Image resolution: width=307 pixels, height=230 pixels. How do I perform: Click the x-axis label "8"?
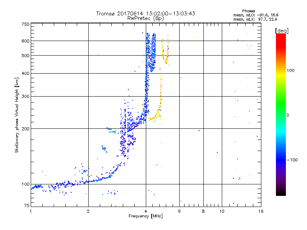click(x=203, y=211)
